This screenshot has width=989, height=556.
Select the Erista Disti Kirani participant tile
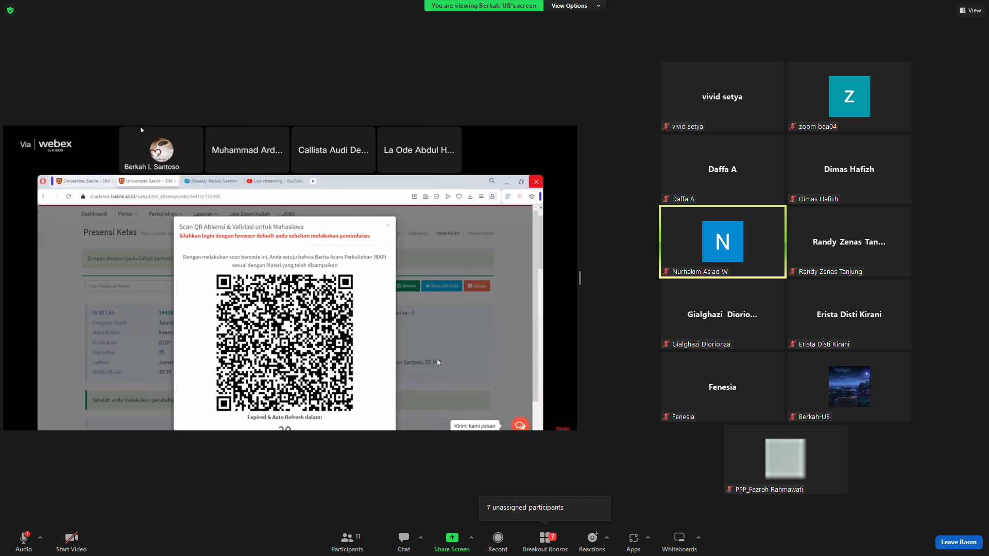(x=849, y=315)
